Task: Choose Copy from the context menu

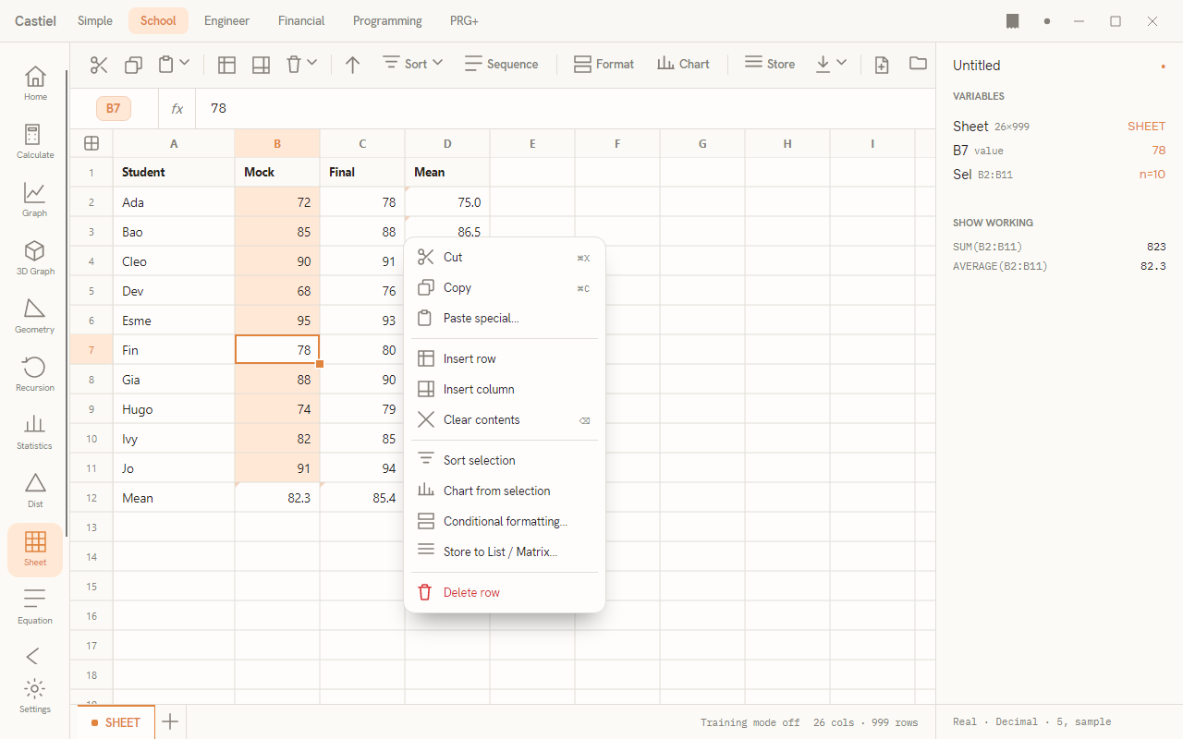Action: point(505,288)
